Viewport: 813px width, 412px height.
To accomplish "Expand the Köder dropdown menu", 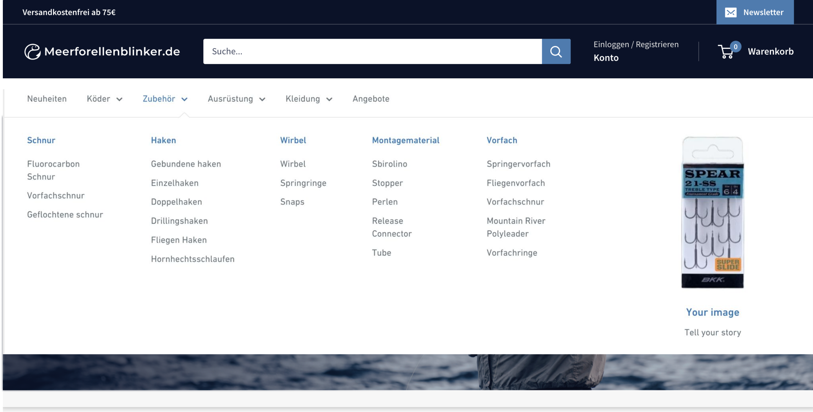I will 104,98.
